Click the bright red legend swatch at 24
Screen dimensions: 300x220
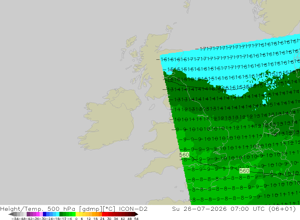click(x=103, y=214)
